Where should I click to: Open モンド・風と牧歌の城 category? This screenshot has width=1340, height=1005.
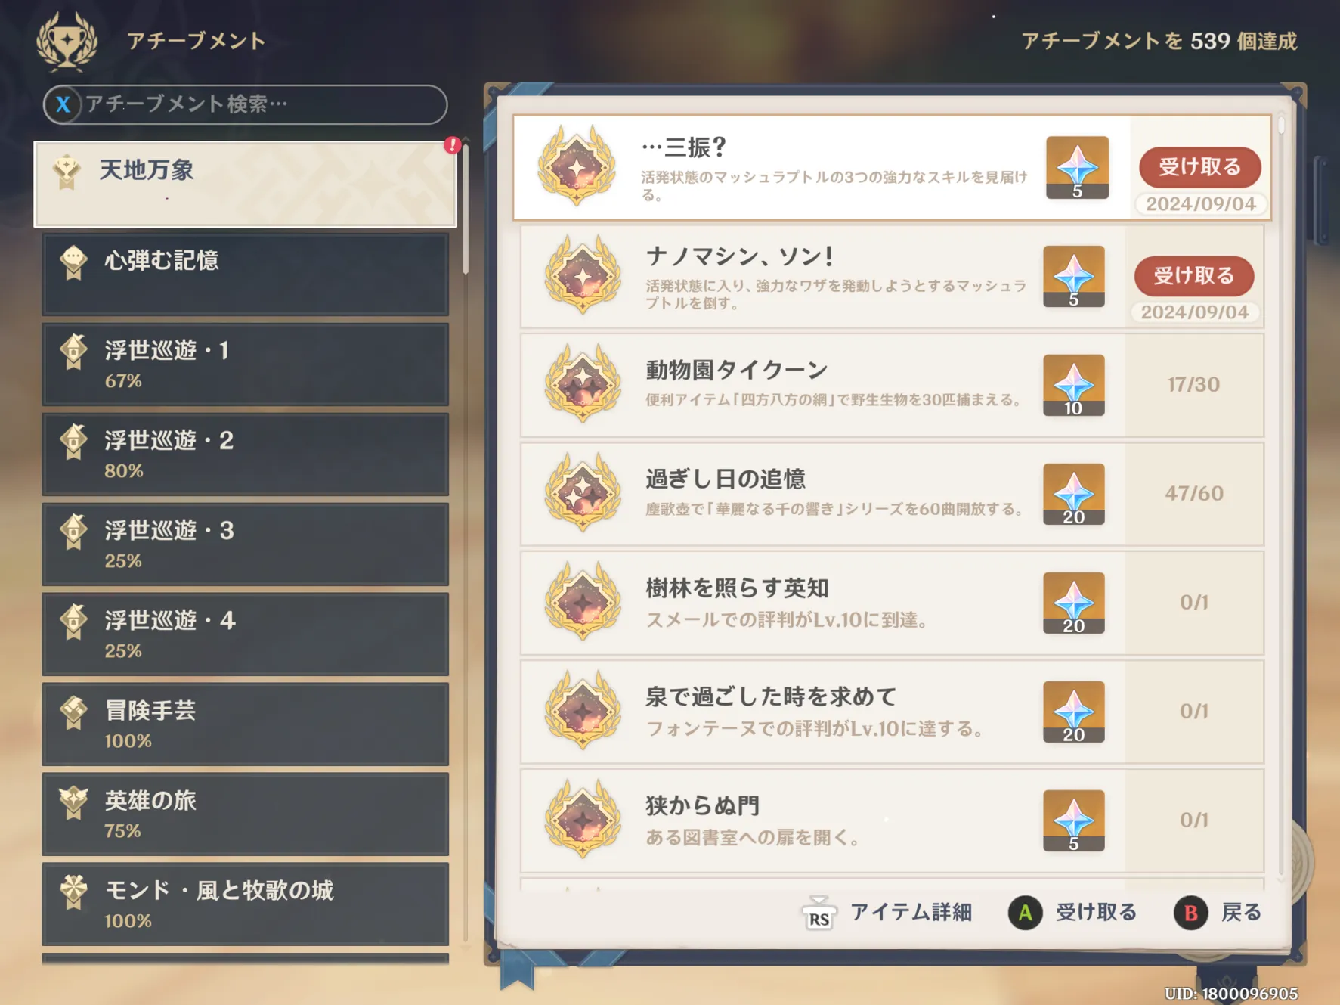(x=245, y=904)
